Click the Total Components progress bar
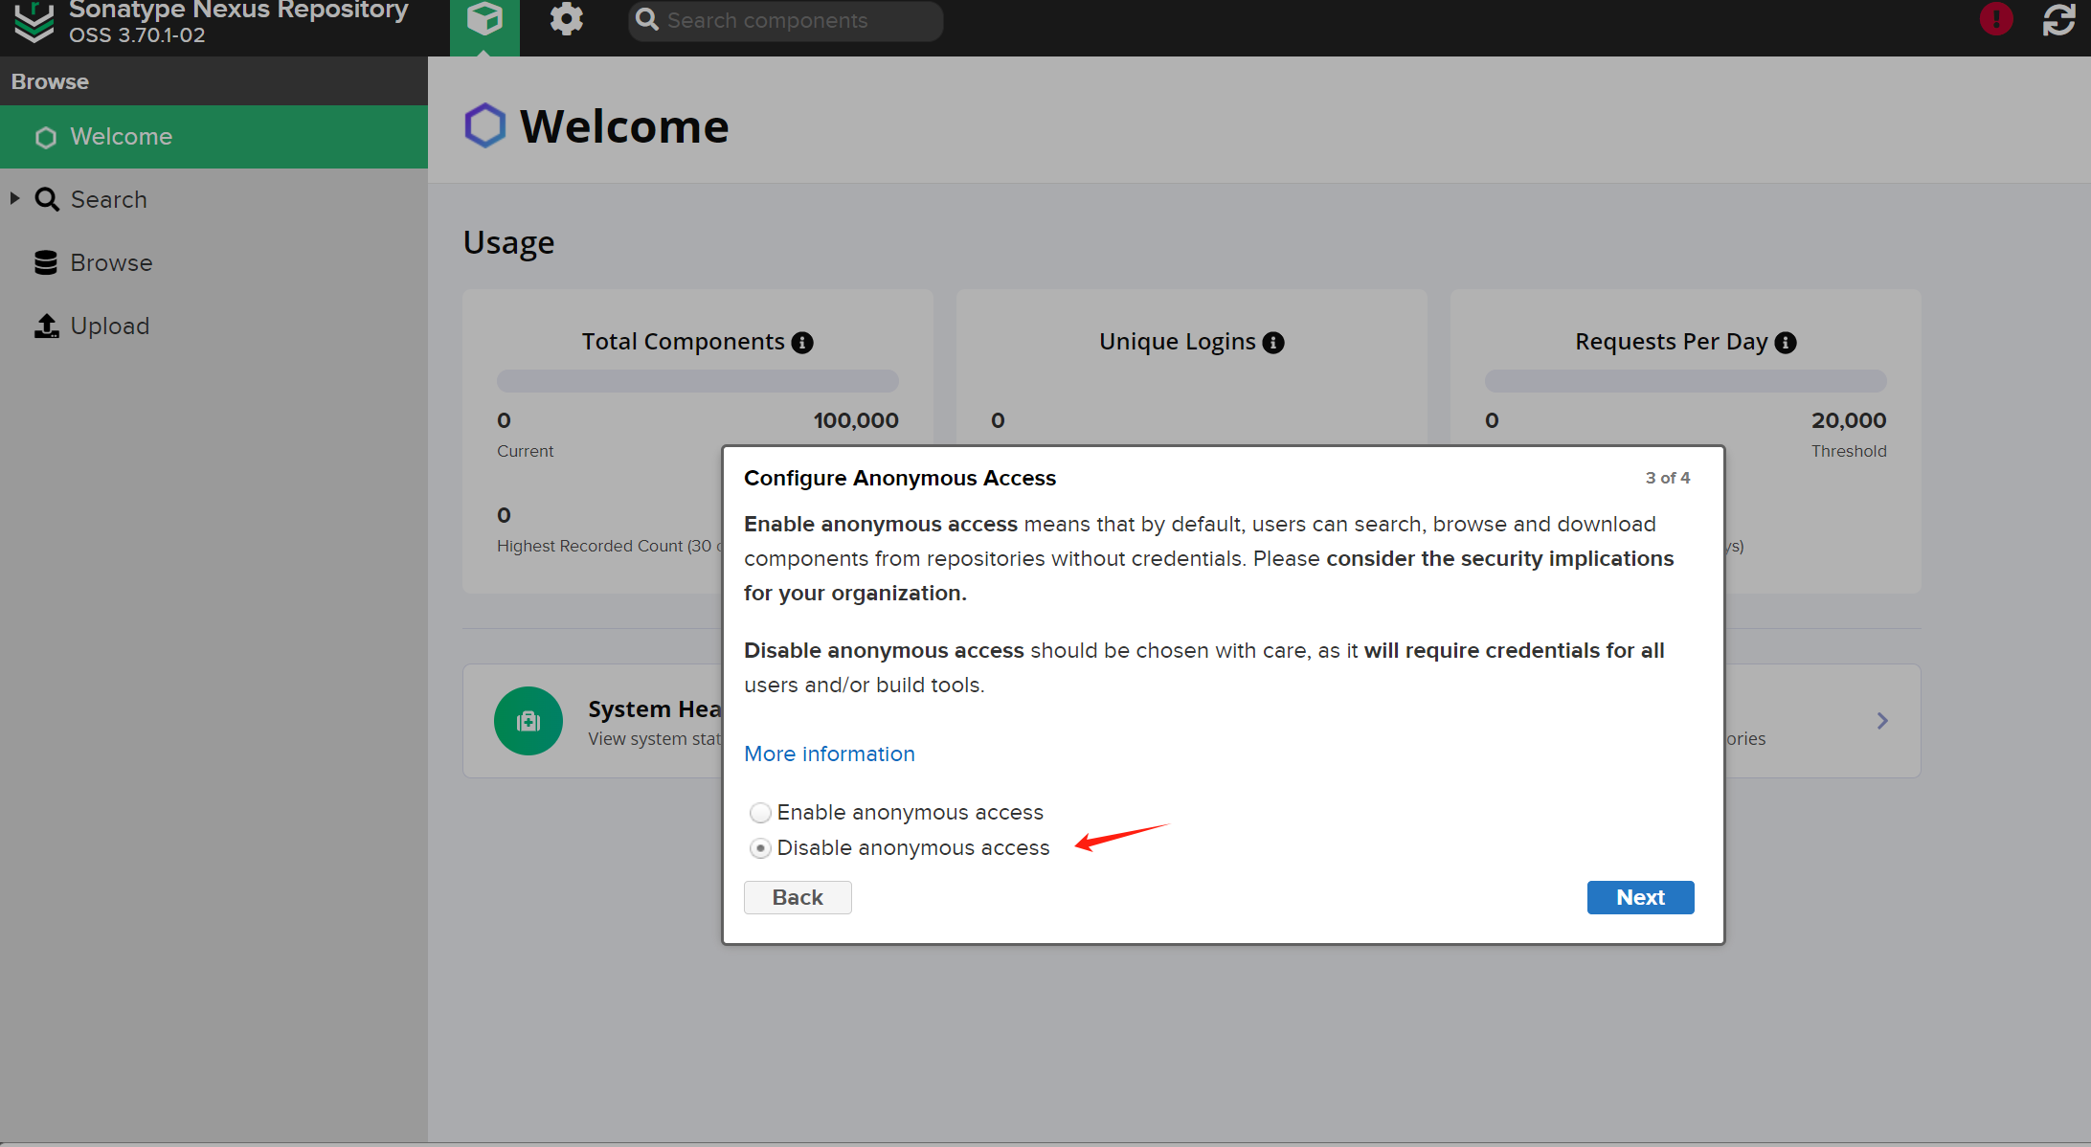This screenshot has height=1147, width=2091. tap(697, 381)
